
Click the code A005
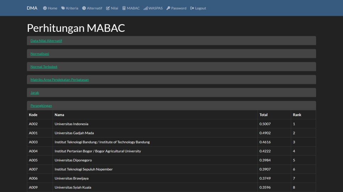click(33, 160)
